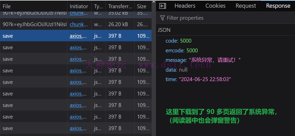Screen dimensions: 295x136
Task: Click the Type column header
Action: (x=98, y=6)
